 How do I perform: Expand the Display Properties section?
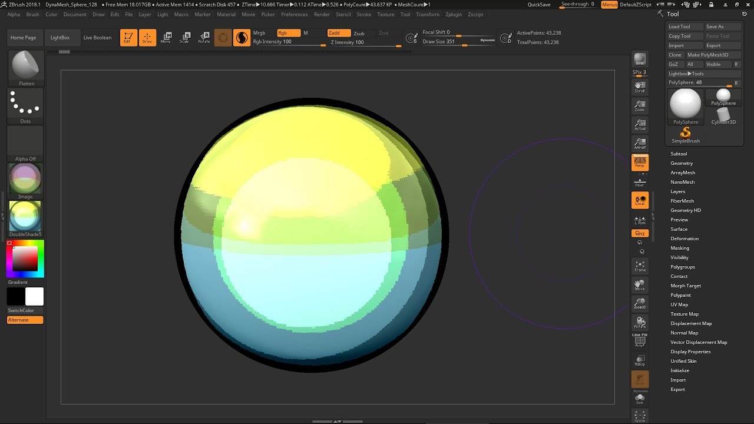point(690,352)
